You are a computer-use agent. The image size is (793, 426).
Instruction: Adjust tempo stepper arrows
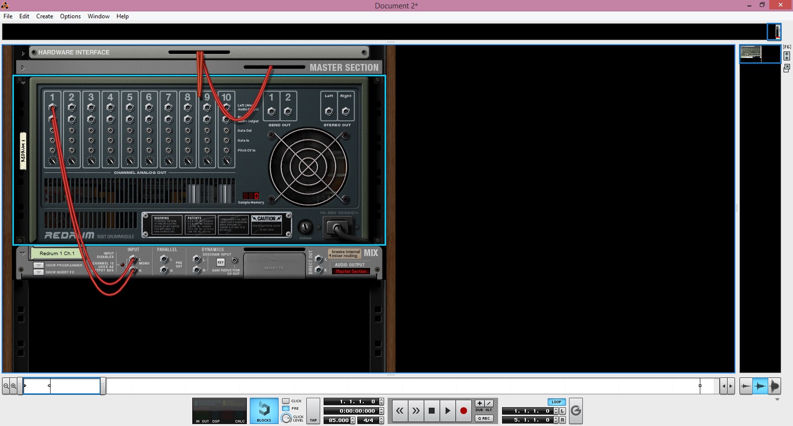352,420
